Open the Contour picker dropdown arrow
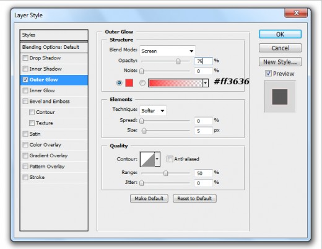This screenshot has height=249, width=322. pos(157,159)
